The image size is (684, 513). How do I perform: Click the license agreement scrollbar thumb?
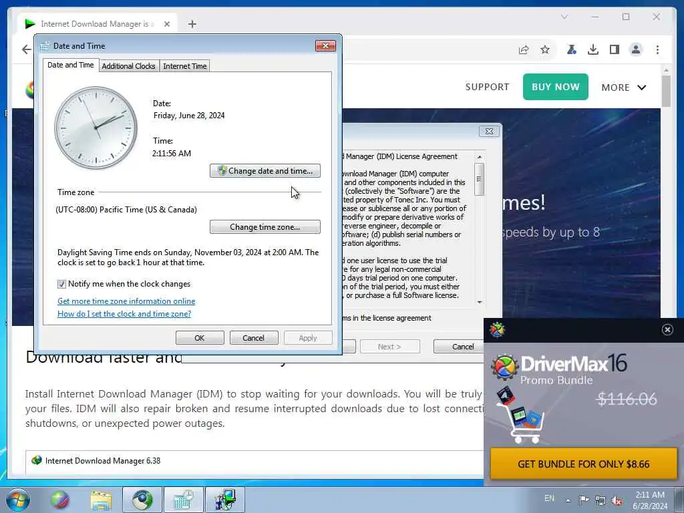pyautogui.click(x=479, y=179)
